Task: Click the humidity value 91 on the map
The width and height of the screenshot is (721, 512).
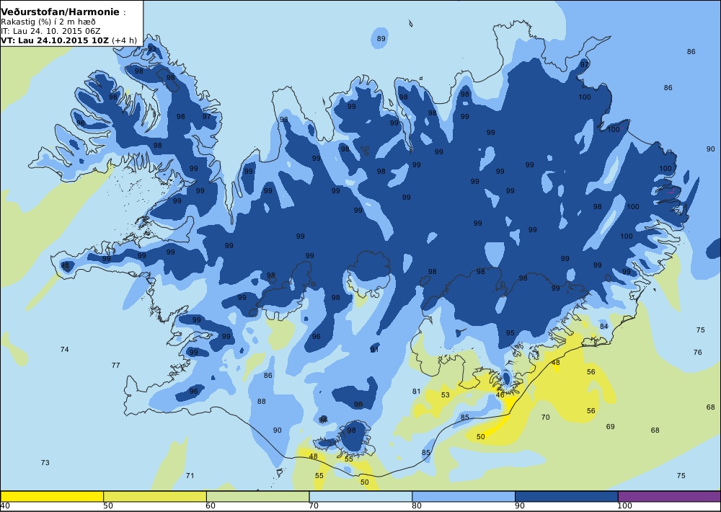Action: tap(375, 350)
